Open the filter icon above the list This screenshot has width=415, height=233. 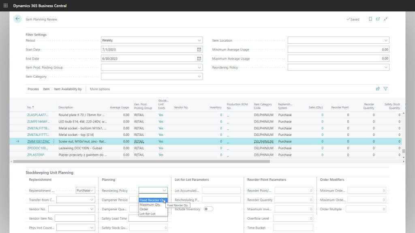point(385,89)
